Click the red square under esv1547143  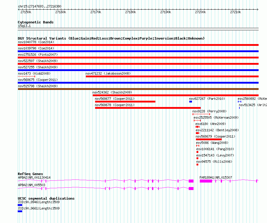coord(197,158)
